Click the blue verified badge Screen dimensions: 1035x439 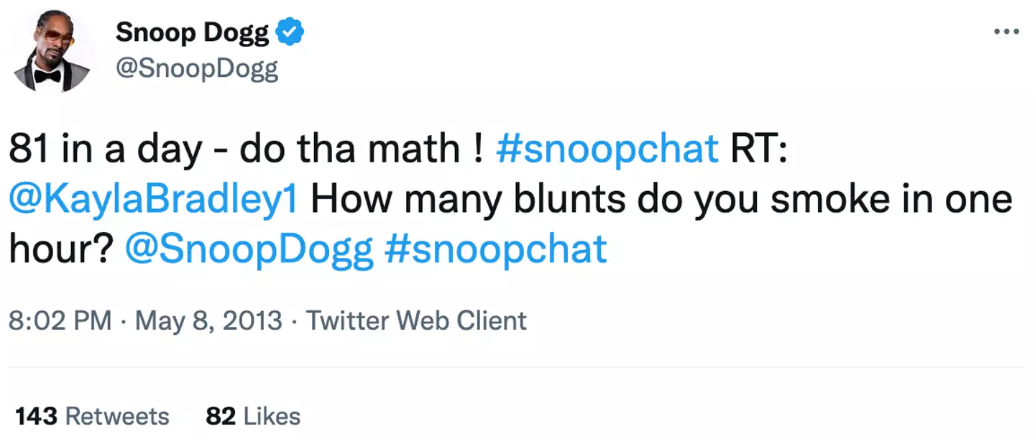coord(290,32)
